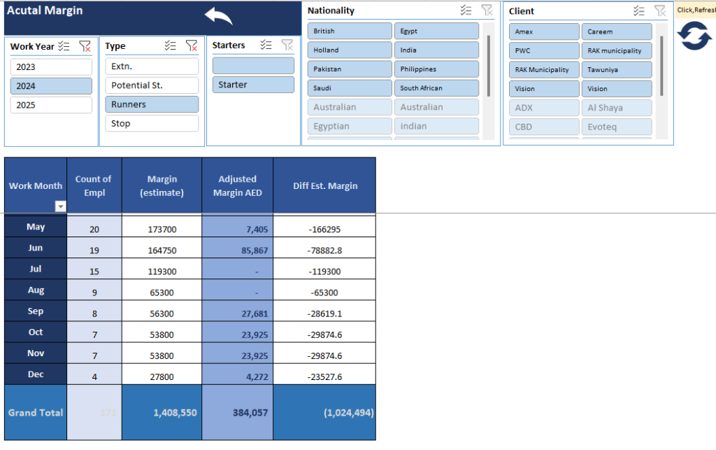Click the refresh arrows icon
Viewport: 716px width, 450px height.
[x=694, y=36]
